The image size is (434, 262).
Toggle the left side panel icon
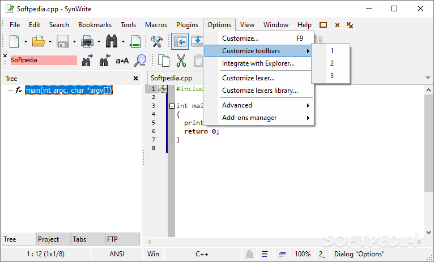pyautogui.click(x=180, y=41)
